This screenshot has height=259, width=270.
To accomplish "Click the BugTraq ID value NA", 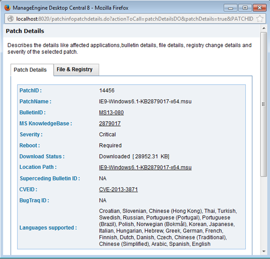I will 102,200.
